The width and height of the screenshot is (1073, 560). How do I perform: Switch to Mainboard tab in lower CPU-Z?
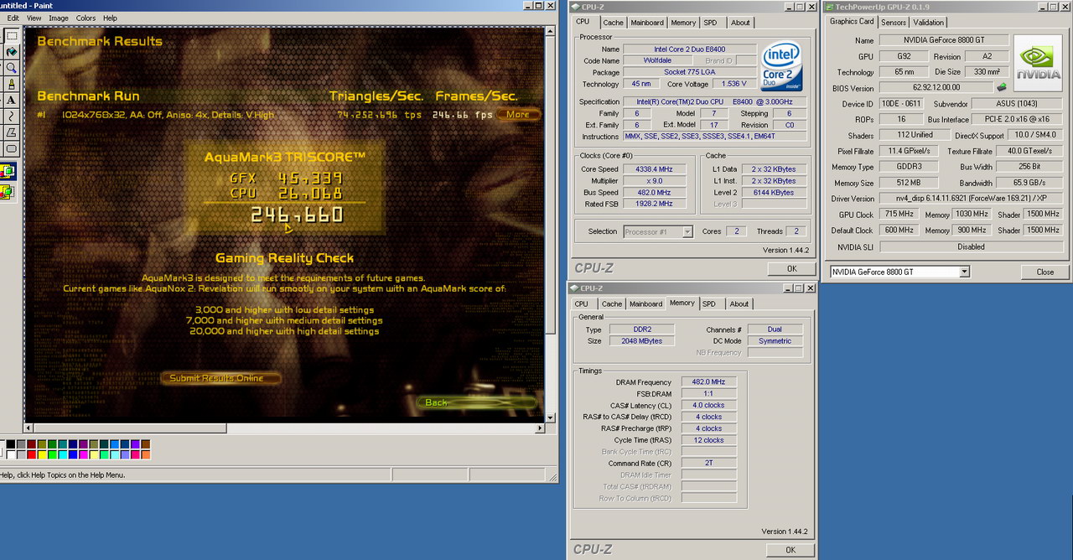(645, 303)
